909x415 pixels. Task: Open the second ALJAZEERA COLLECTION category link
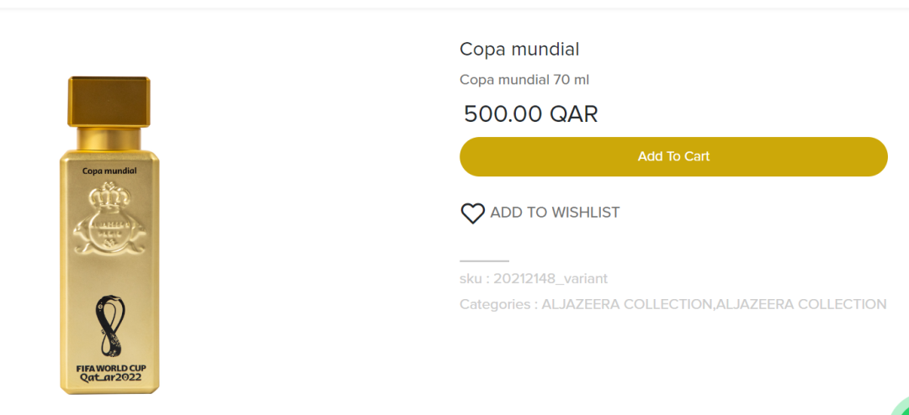[800, 304]
